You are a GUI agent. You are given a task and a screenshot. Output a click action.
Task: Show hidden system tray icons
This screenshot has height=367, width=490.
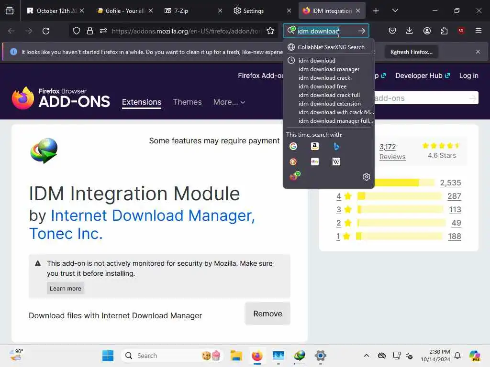(x=367, y=356)
